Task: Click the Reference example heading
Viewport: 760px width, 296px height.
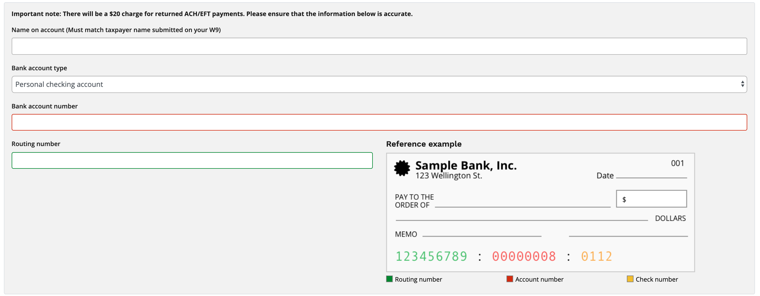Action: 424,144
